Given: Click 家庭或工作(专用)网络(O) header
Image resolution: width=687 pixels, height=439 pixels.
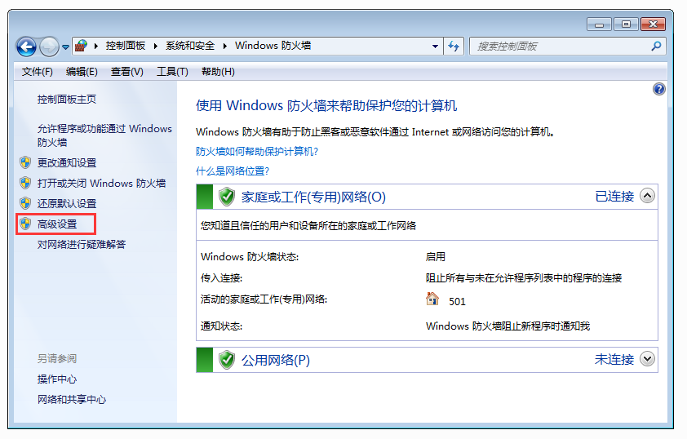Looking at the screenshot, I should point(313,197).
